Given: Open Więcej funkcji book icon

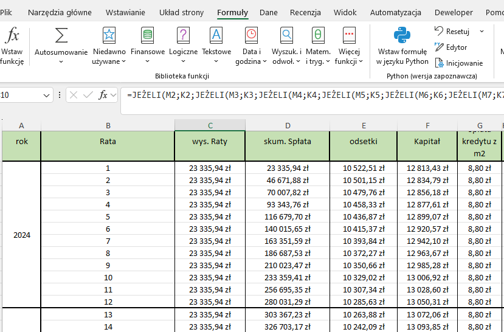Looking at the screenshot, I should coord(349,35).
